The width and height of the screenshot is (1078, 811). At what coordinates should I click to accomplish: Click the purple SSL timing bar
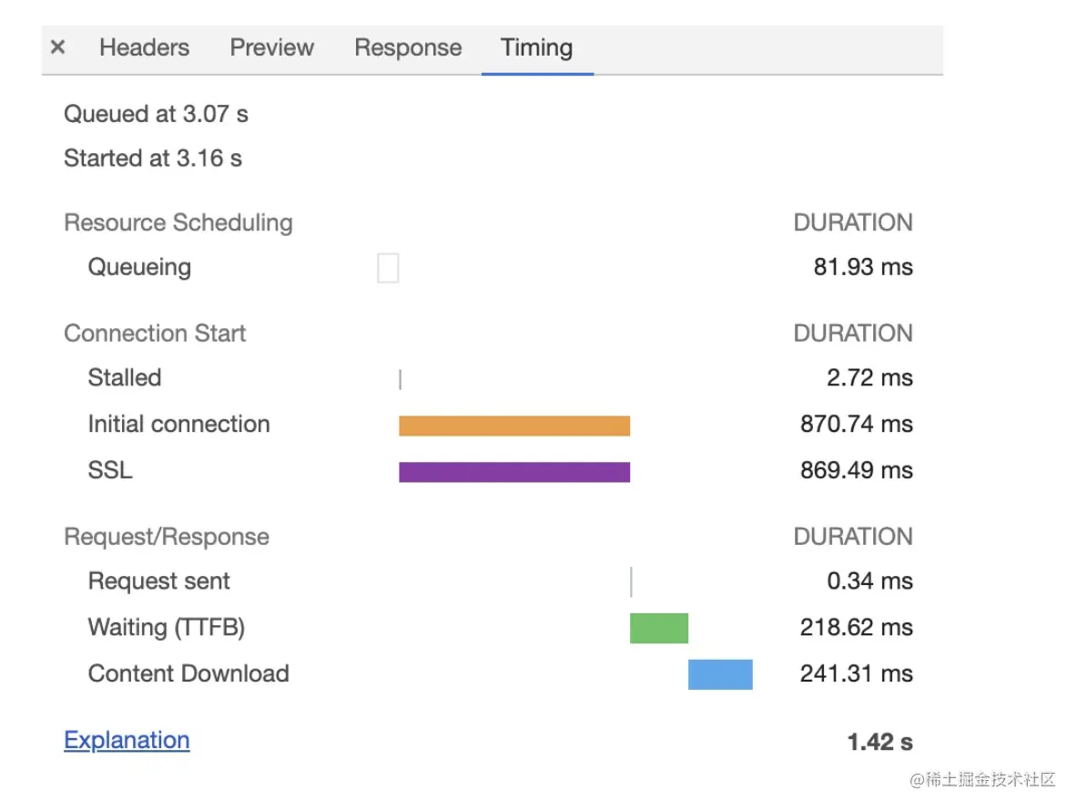pos(514,472)
